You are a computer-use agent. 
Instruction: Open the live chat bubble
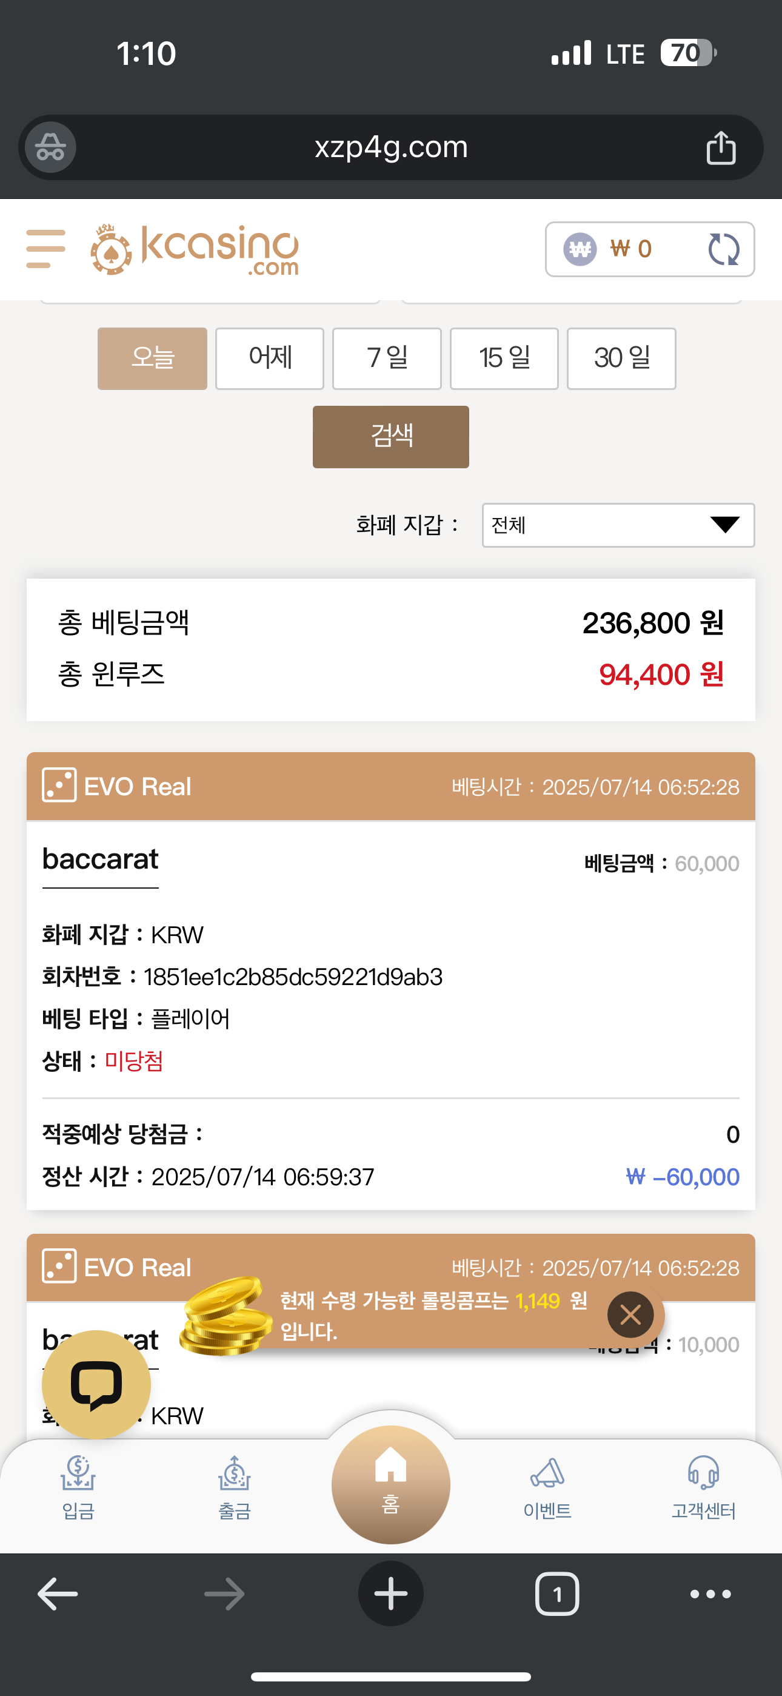pyautogui.click(x=96, y=1384)
